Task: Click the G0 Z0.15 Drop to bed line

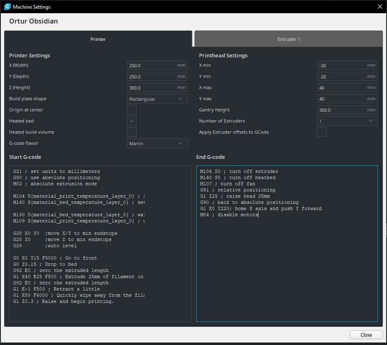Action: click(45, 264)
